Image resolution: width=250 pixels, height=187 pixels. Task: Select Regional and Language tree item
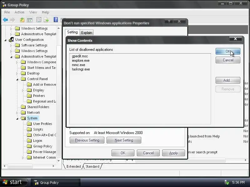[x=44, y=101]
